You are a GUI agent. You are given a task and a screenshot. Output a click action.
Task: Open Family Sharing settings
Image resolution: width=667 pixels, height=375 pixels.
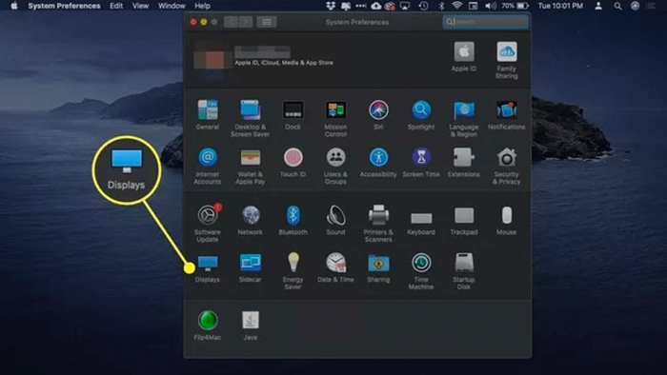(x=506, y=60)
